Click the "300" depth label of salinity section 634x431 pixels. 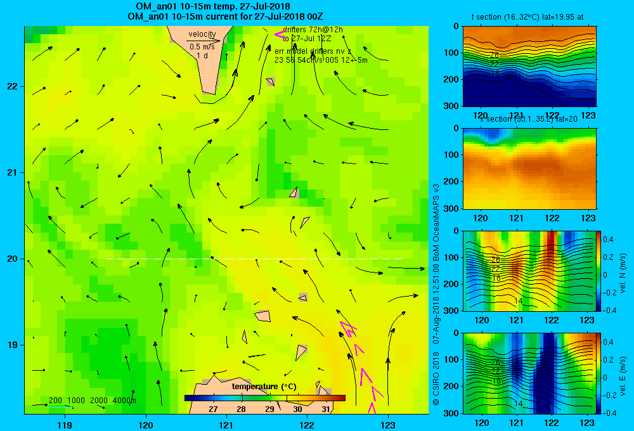[x=452, y=209]
